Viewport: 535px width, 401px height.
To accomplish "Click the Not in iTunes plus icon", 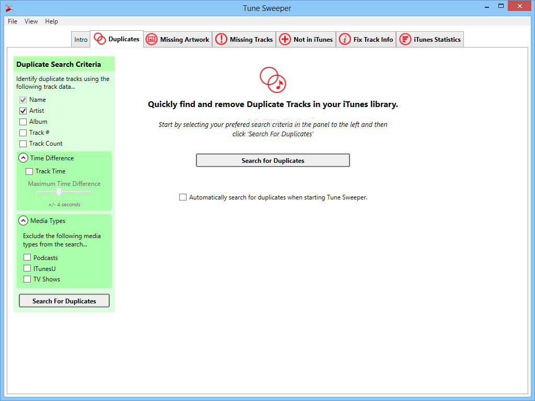I will point(285,39).
